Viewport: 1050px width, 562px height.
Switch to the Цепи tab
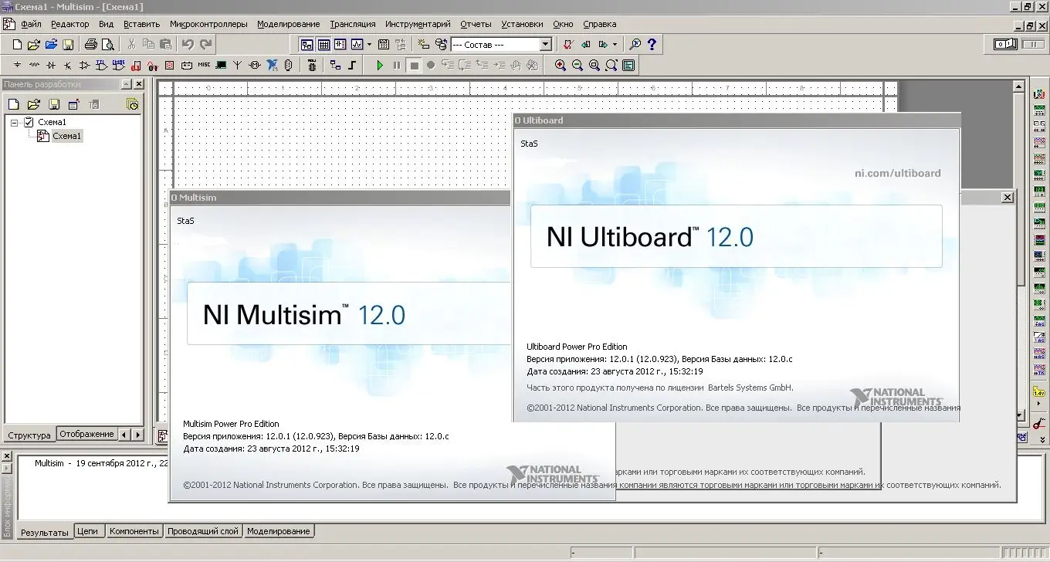tap(88, 531)
